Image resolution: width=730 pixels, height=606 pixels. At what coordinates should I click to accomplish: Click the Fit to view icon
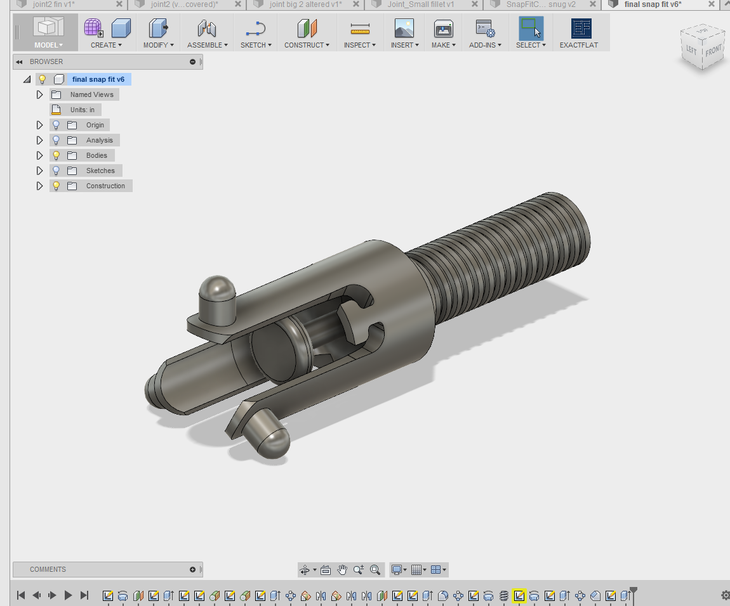(375, 570)
